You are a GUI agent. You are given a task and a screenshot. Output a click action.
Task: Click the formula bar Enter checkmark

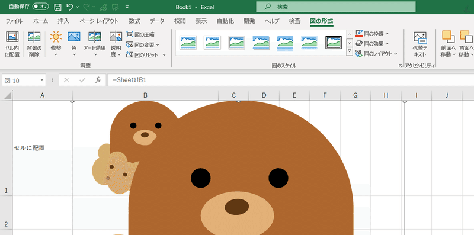tap(82, 80)
